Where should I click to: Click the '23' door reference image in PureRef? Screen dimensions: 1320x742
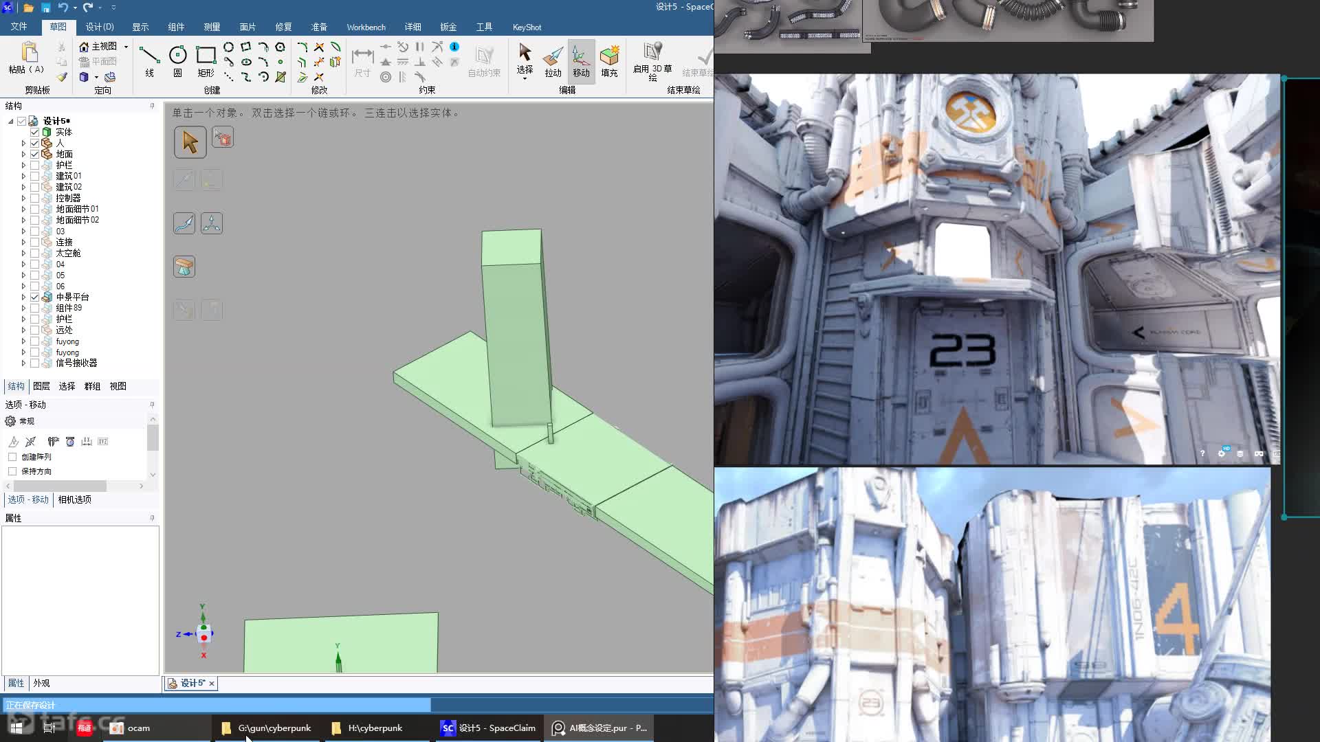(997, 269)
